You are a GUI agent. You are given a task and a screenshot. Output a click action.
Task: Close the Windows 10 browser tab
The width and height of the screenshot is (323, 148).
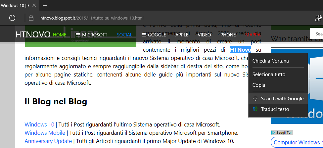[x=34, y=5]
